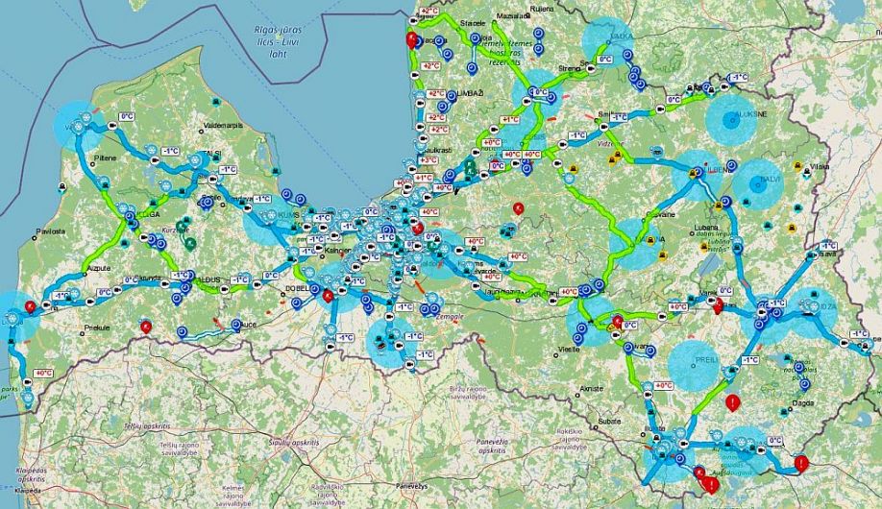Image resolution: width=882 pixels, height=509 pixels.
Task: Select the yellow camera icon left of Viļaka
Action: point(797,165)
